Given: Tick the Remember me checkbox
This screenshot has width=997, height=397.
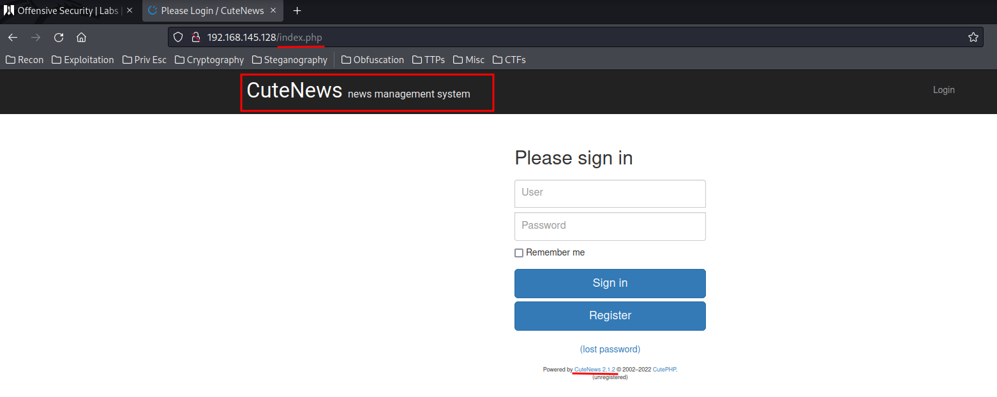Looking at the screenshot, I should [x=519, y=253].
